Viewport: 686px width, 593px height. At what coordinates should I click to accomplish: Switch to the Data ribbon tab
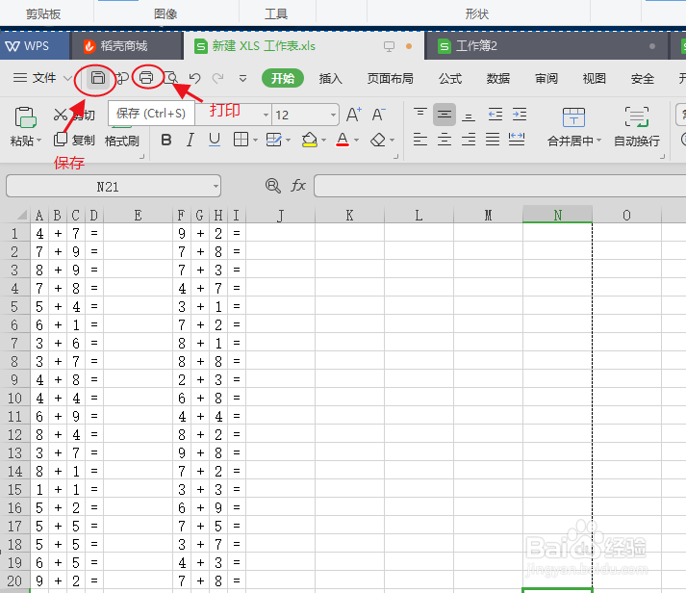point(498,79)
